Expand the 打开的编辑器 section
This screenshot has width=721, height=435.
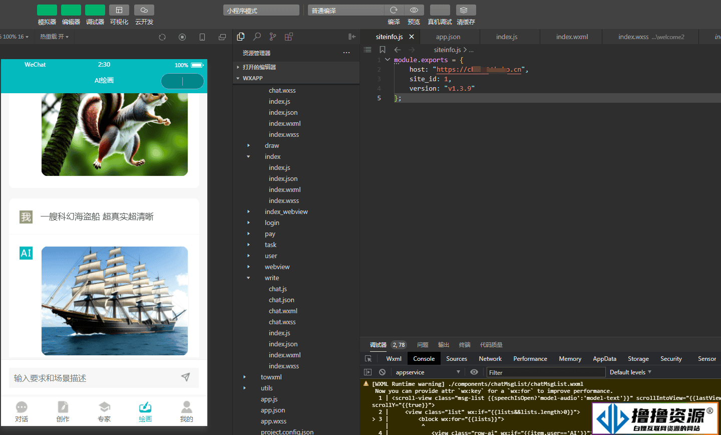pos(296,67)
